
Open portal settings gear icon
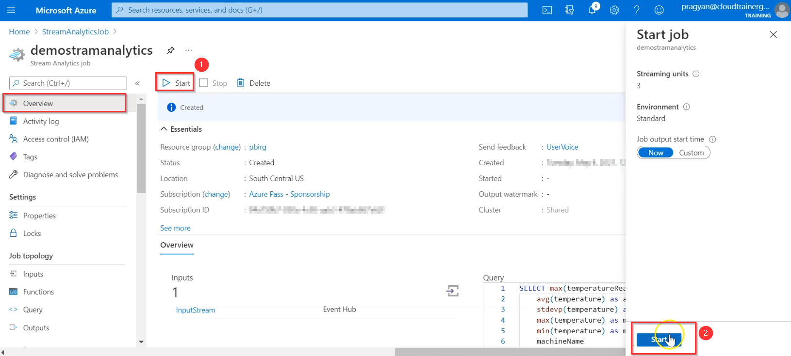click(x=614, y=10)
